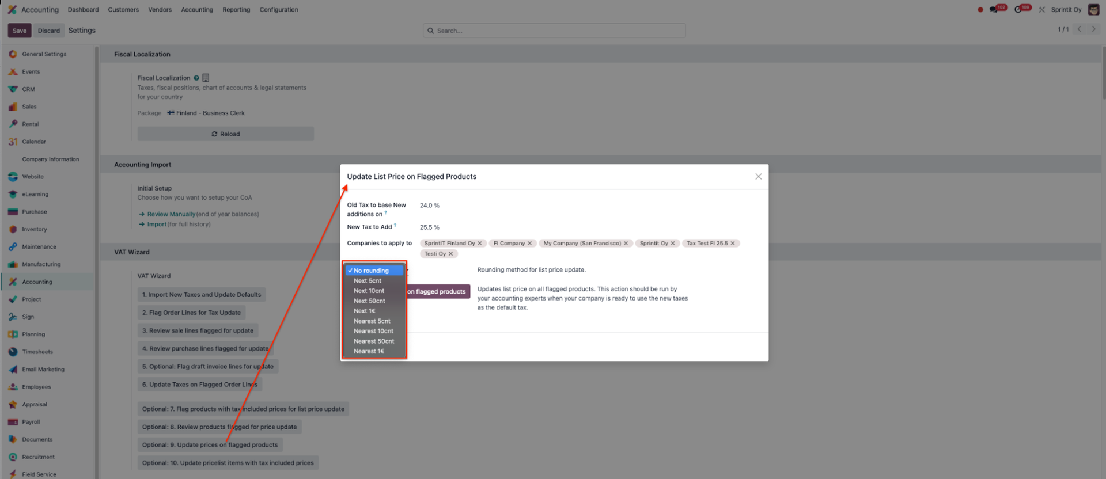1106x479 pixels.
Task: Open the Dashboard menu
Action: [83, 10]
